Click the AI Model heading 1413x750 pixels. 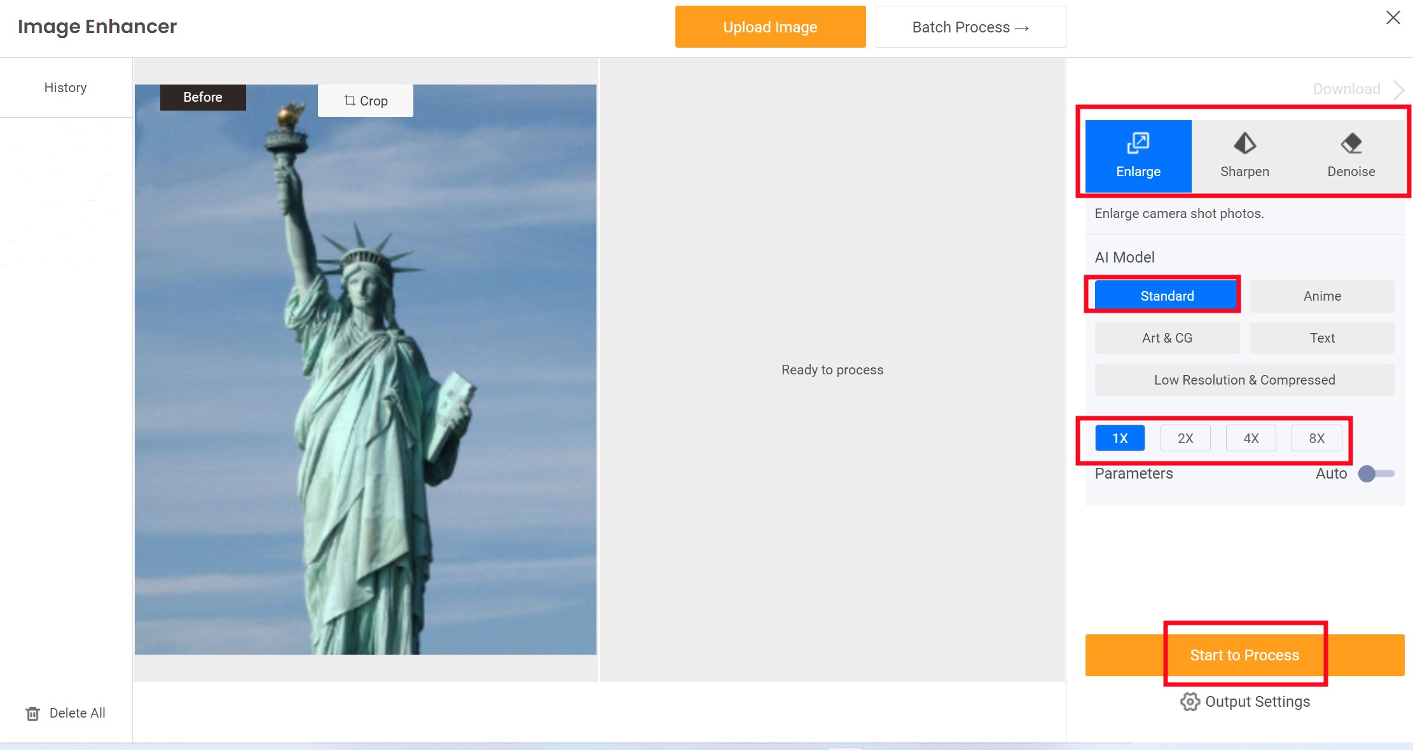pos(1124,257)
